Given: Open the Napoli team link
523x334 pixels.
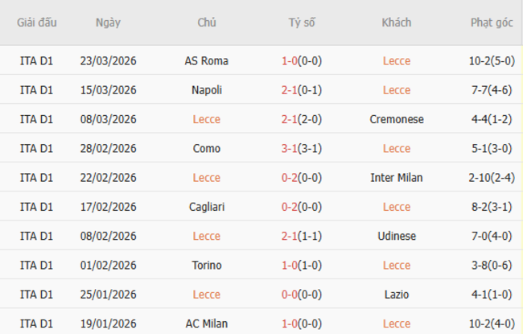Looking at the screenshot, I should click(x=207, y=90).
